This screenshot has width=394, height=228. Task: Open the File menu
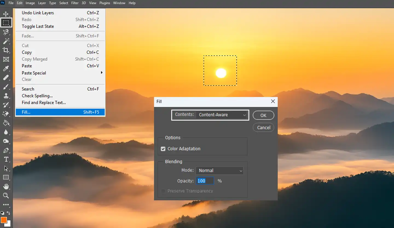pos(11,3)
